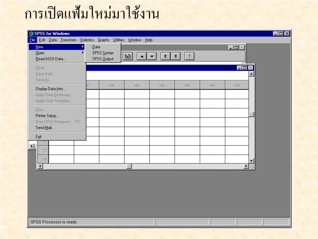Open the Edit menu
Image resolution: width=318 pixels, height=239 pixels.
42,40
